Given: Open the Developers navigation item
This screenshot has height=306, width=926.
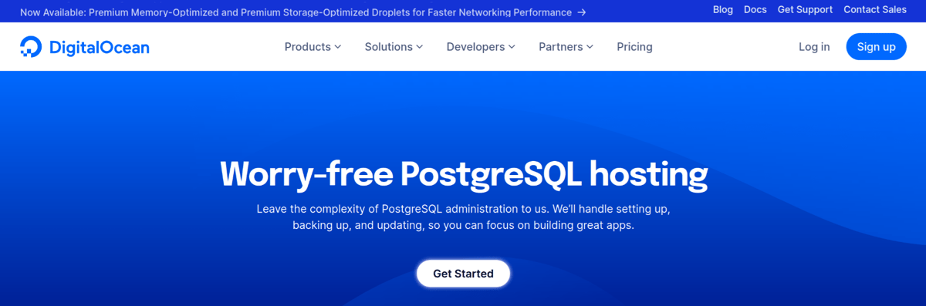Looking at the screenshot, I should [481, 47].
